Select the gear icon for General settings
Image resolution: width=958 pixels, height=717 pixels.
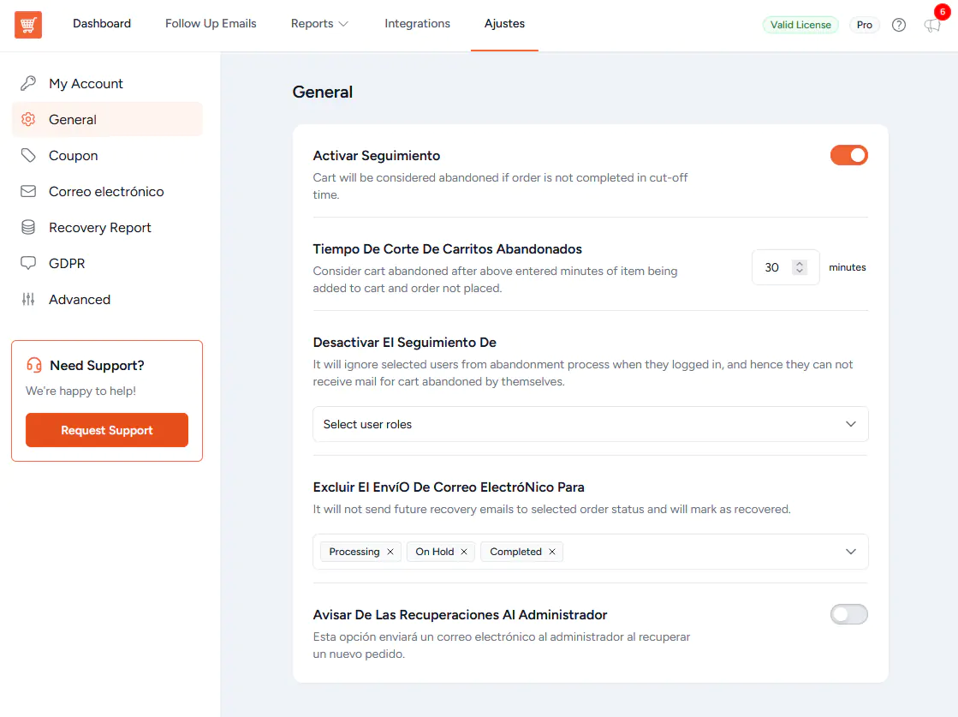[29, 119]
